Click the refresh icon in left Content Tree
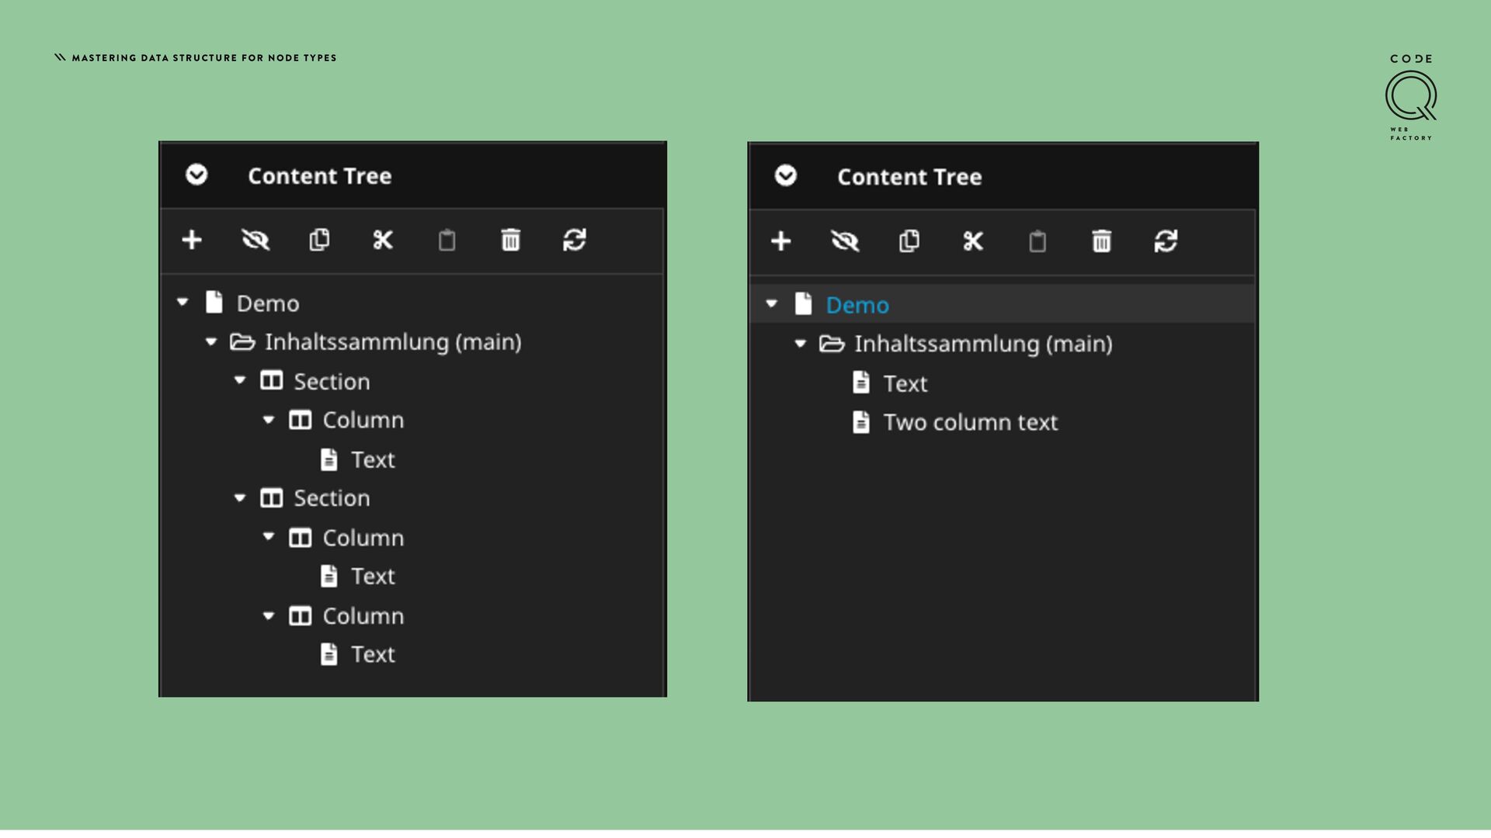The width and height of the screenshot is (1491, 838). coord(575,240)
